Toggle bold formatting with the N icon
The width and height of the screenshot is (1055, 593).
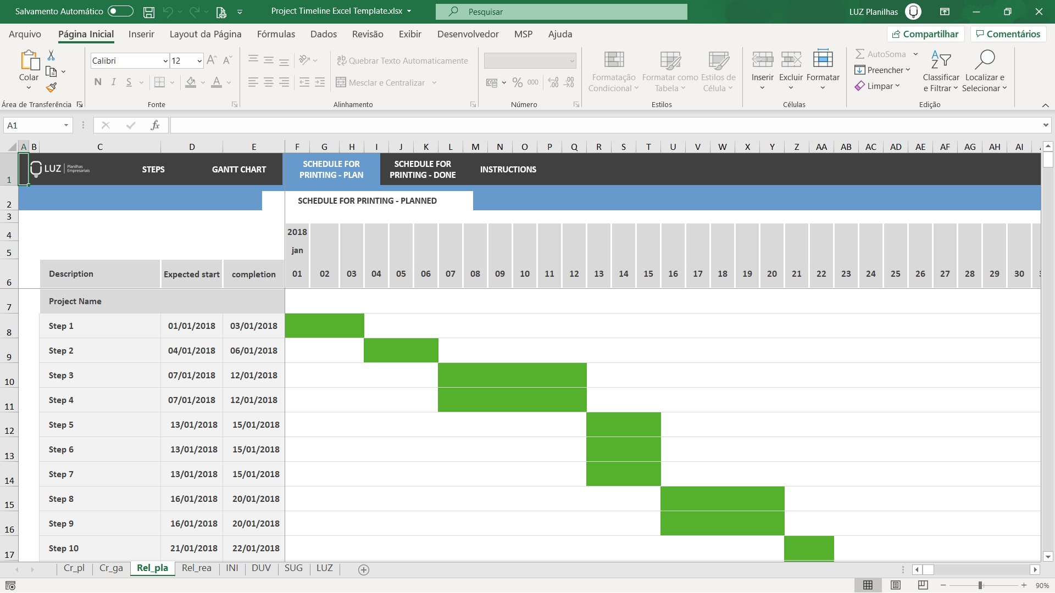point(98,82)
